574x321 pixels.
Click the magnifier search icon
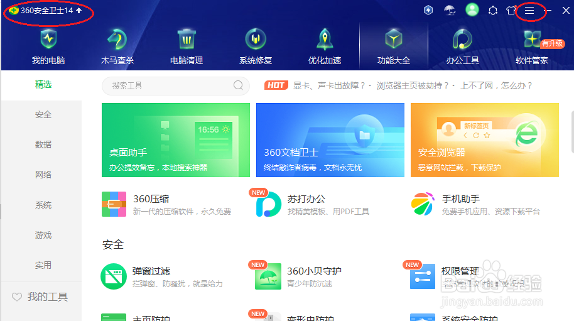238,85
